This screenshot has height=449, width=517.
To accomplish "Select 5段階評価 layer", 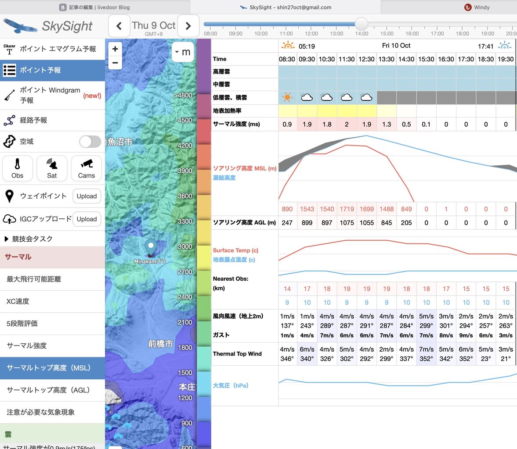I will pos(52,323).
